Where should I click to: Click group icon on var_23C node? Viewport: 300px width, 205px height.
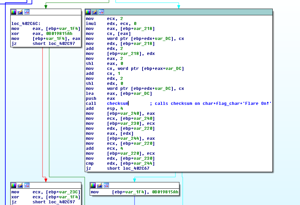[27, 185]
